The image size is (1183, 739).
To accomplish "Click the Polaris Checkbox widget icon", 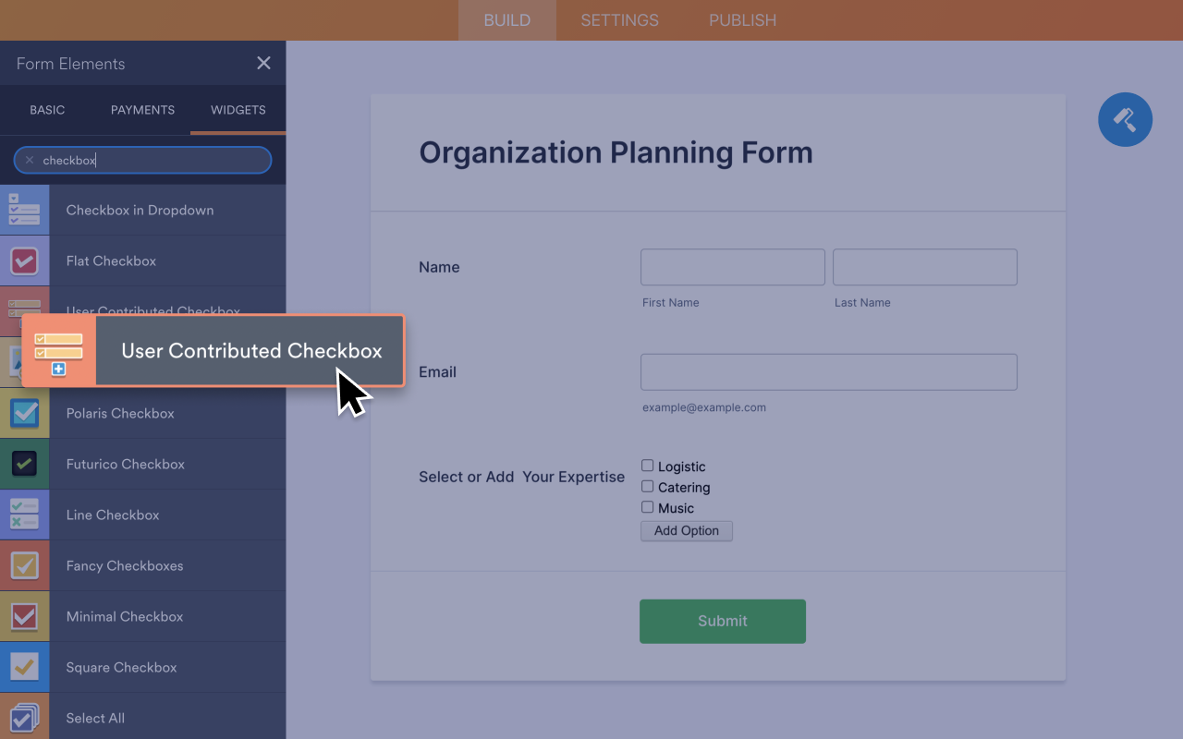I will point(24,413).
